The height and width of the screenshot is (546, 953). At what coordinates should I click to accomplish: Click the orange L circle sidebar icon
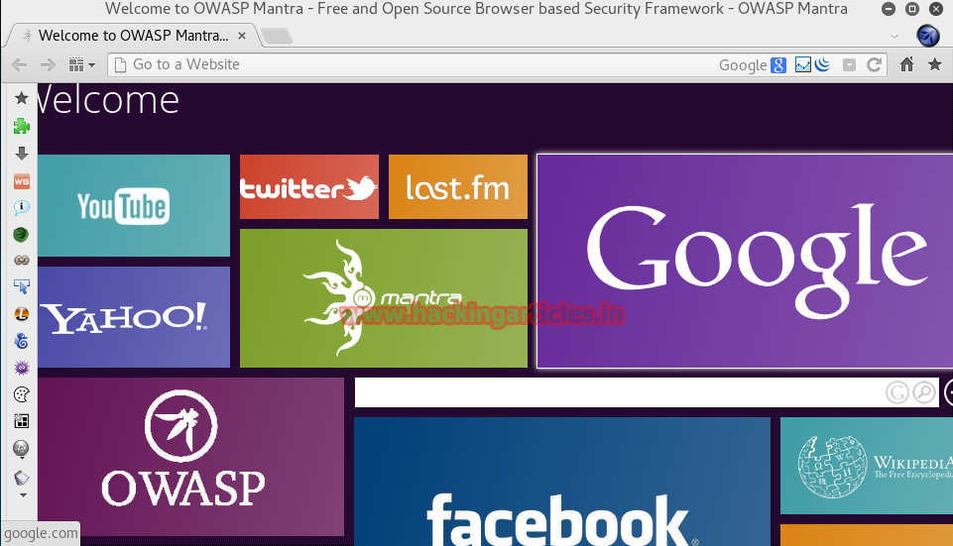coord(21,314)
